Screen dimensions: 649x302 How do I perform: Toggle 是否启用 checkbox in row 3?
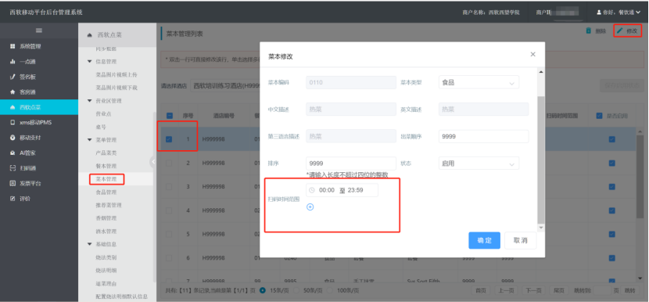click(x=612, y=187)
